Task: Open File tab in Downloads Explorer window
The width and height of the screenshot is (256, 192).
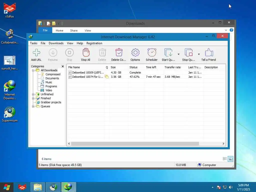Action: (x=45, y=30)
